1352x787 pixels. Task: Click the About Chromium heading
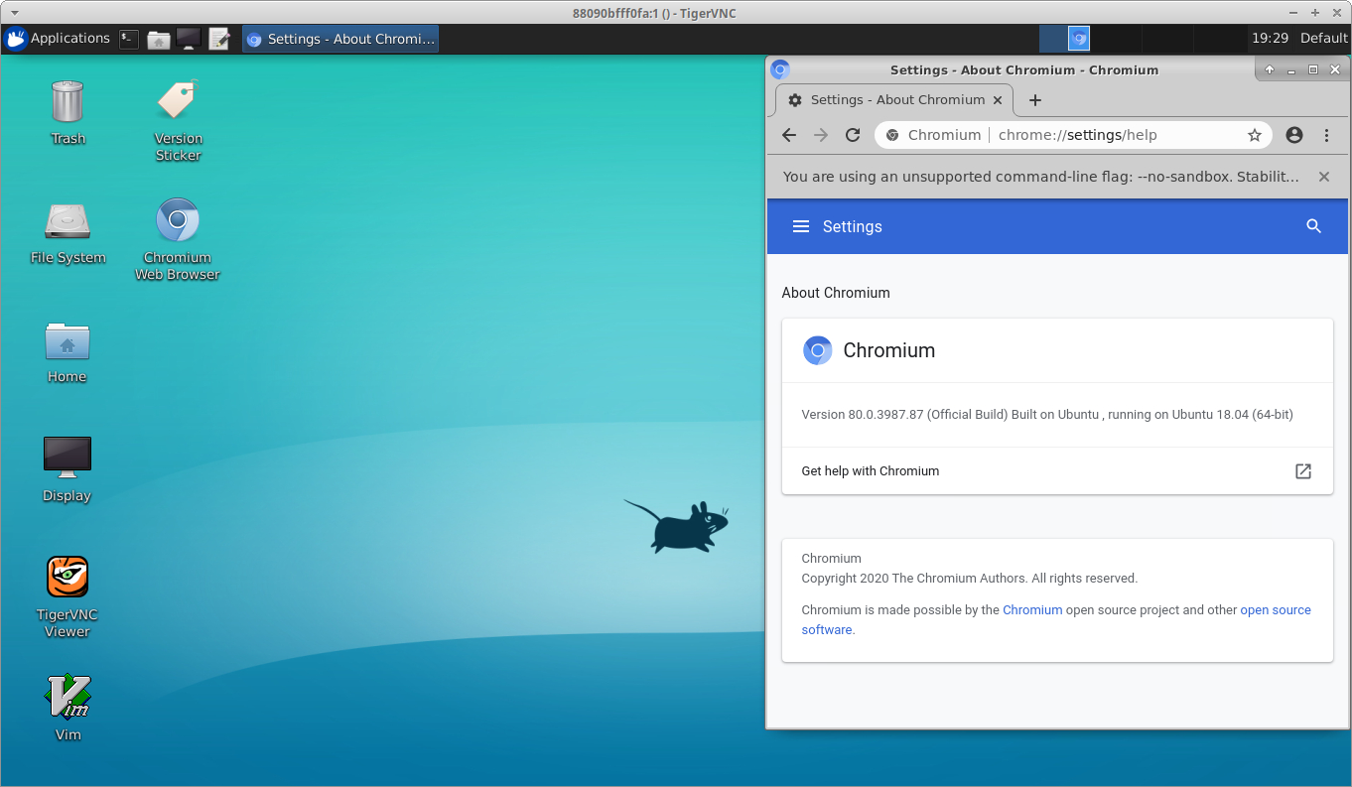point(836,293)
